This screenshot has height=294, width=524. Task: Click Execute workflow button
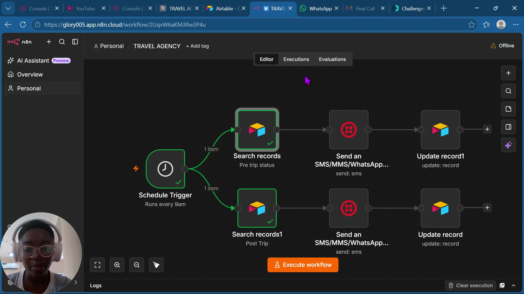tap(303, 265)
